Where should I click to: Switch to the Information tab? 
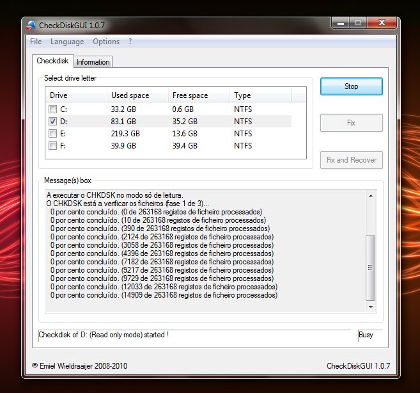pyautogui.click(x=93, y=62)
